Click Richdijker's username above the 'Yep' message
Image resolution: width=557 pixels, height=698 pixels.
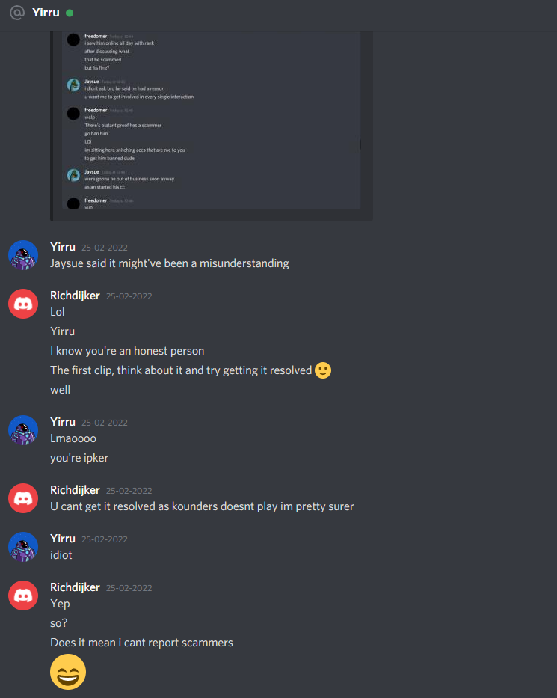click(x=76, y=587)
